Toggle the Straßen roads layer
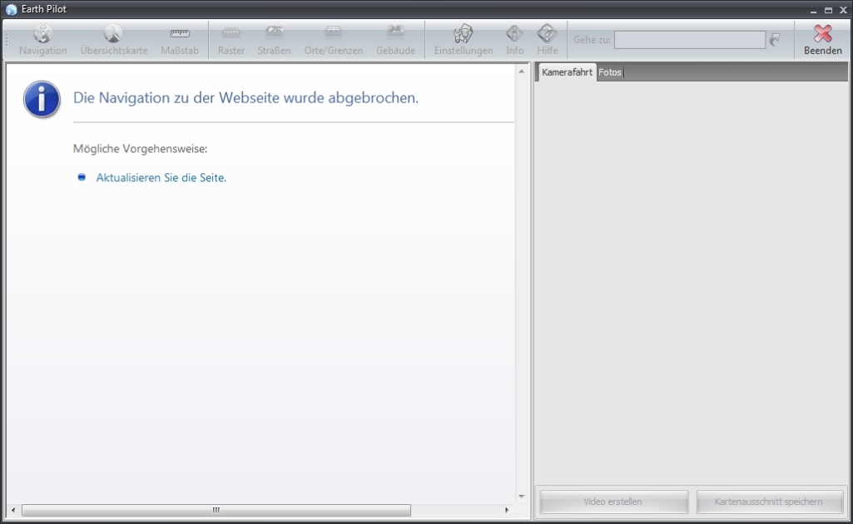 click(274, 39)
